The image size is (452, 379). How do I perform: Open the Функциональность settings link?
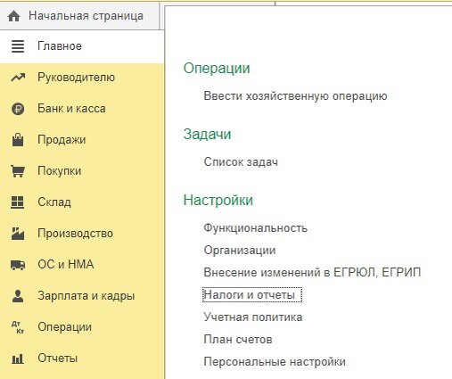pos(256,228)
